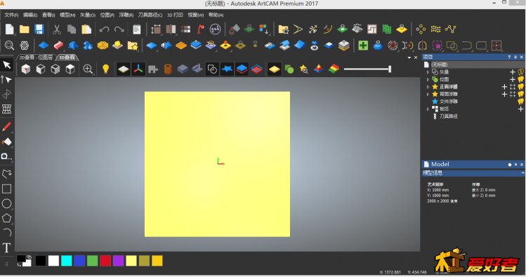Click the Undo arrow icon
The width and height of the screenshot is (526, 277).
pyautogui.click(x=104, y=29)
